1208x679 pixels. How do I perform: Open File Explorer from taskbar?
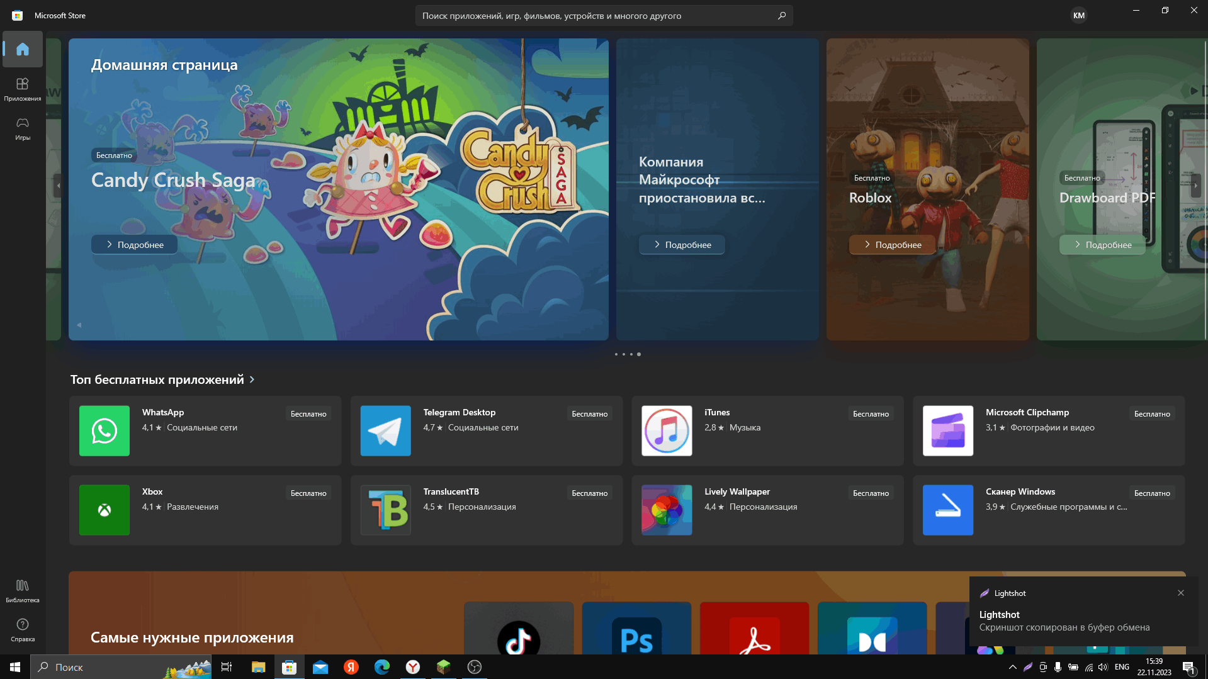tap(258, 667)
